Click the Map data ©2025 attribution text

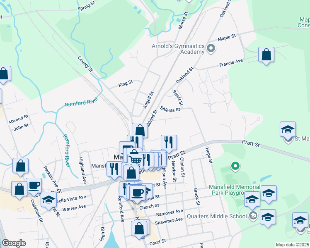(292, 245)
